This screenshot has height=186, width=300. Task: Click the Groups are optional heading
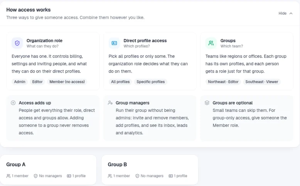233,103
